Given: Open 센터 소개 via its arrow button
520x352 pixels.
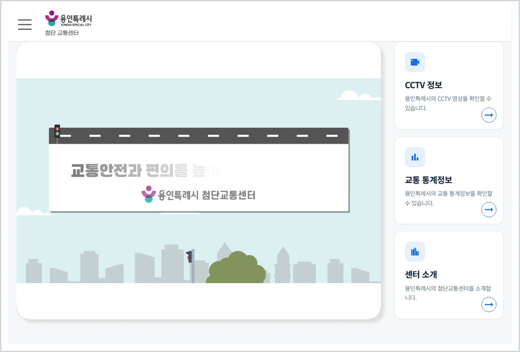Looking at the screenshot, I should point(489,305).
